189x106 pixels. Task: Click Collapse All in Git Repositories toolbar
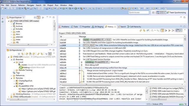(19, 54)
